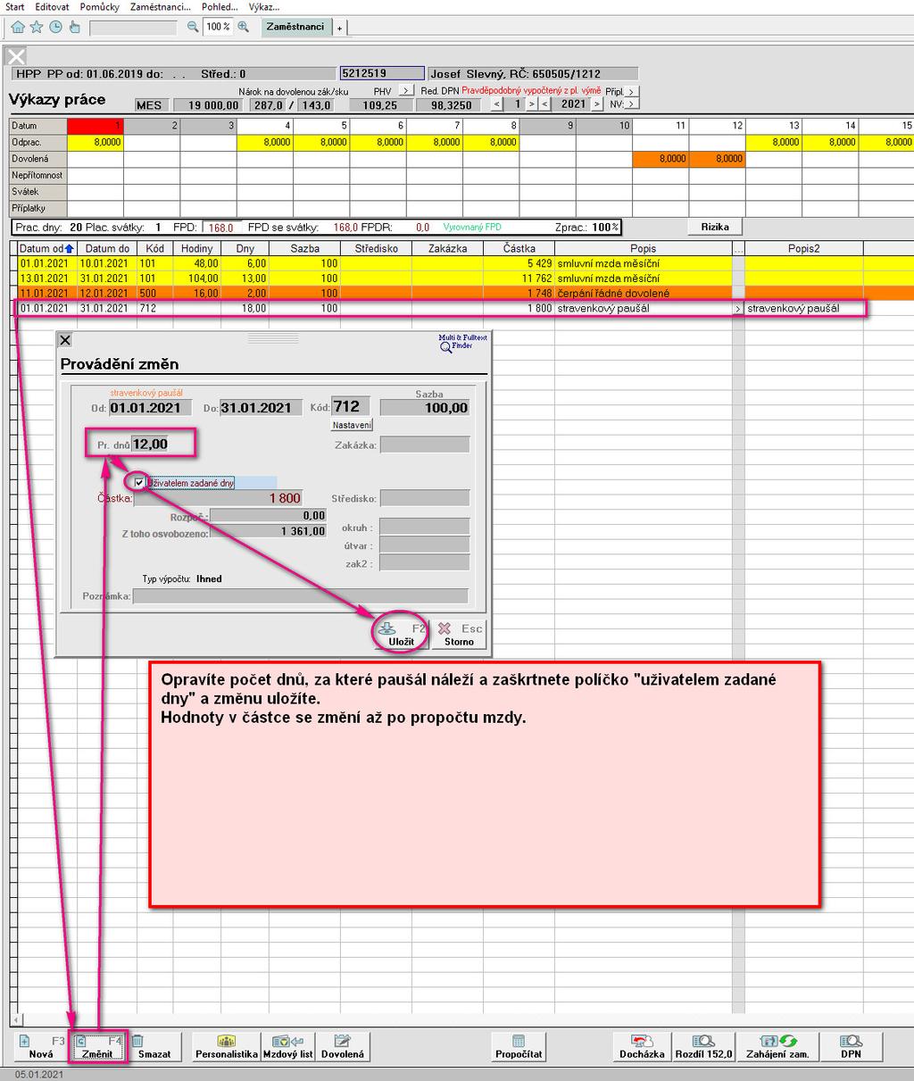Viewport: 914px width, 1081px height.
Task: Click the zoom level box 100 %
Action: 218,27
